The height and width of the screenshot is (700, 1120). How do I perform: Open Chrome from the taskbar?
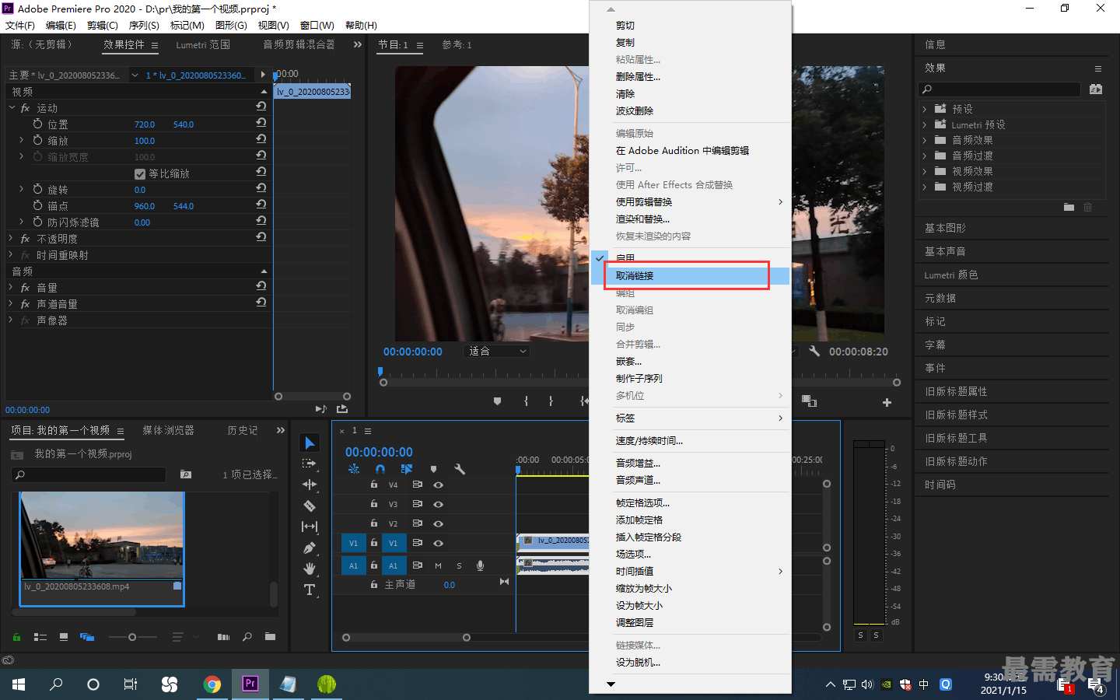pyautogui.click(x=212, y=684)
